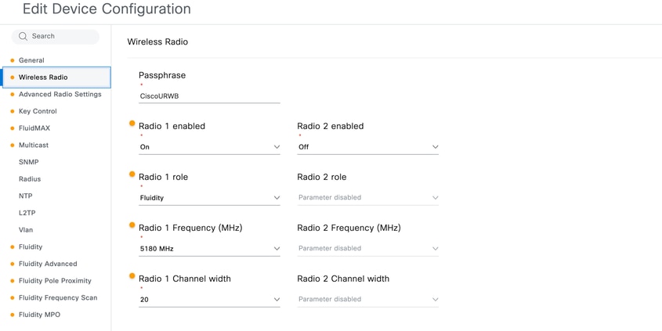Viewport: 662px width, 331px height.
Task: Open the FluidMAX section
Action: [x=34, y=128]
